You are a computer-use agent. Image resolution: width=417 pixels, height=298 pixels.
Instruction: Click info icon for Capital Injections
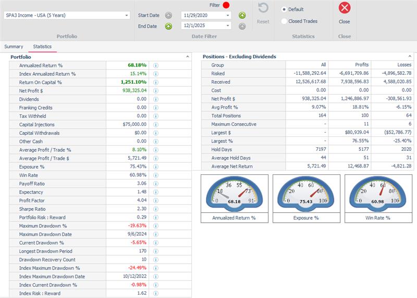(x=156, y=124)
